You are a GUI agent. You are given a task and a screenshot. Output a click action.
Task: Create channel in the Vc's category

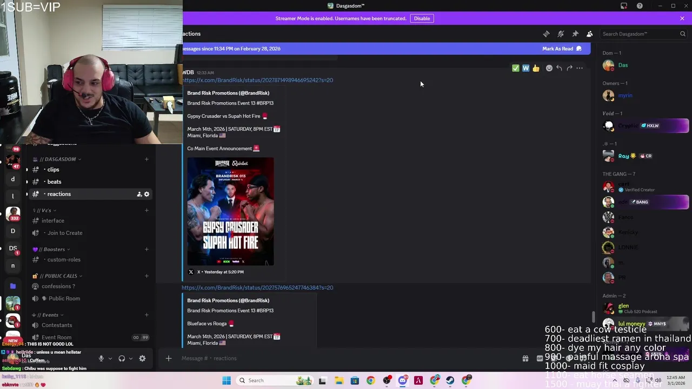pos(147,210)
